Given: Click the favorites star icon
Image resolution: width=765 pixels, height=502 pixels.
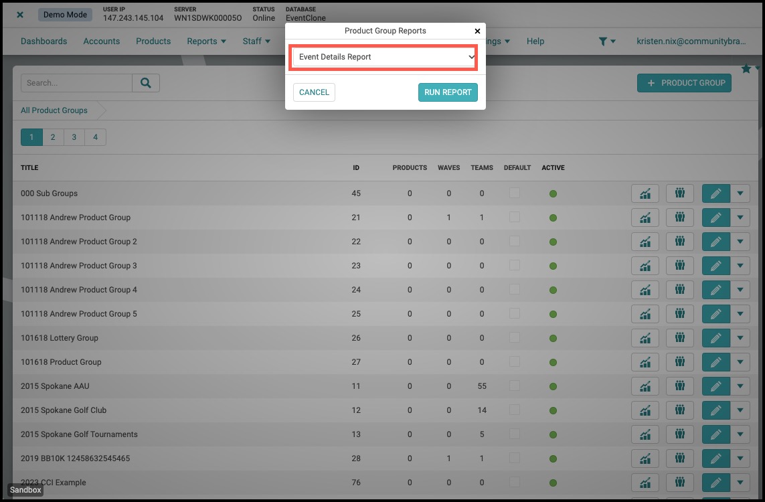Looking at the screenshot, I should pyautogui.click(x=746, y=69).
